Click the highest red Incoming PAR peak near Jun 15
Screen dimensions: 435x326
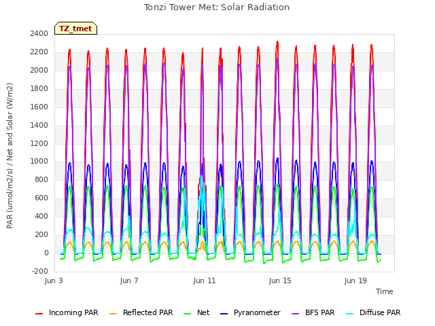click(277, 42)
